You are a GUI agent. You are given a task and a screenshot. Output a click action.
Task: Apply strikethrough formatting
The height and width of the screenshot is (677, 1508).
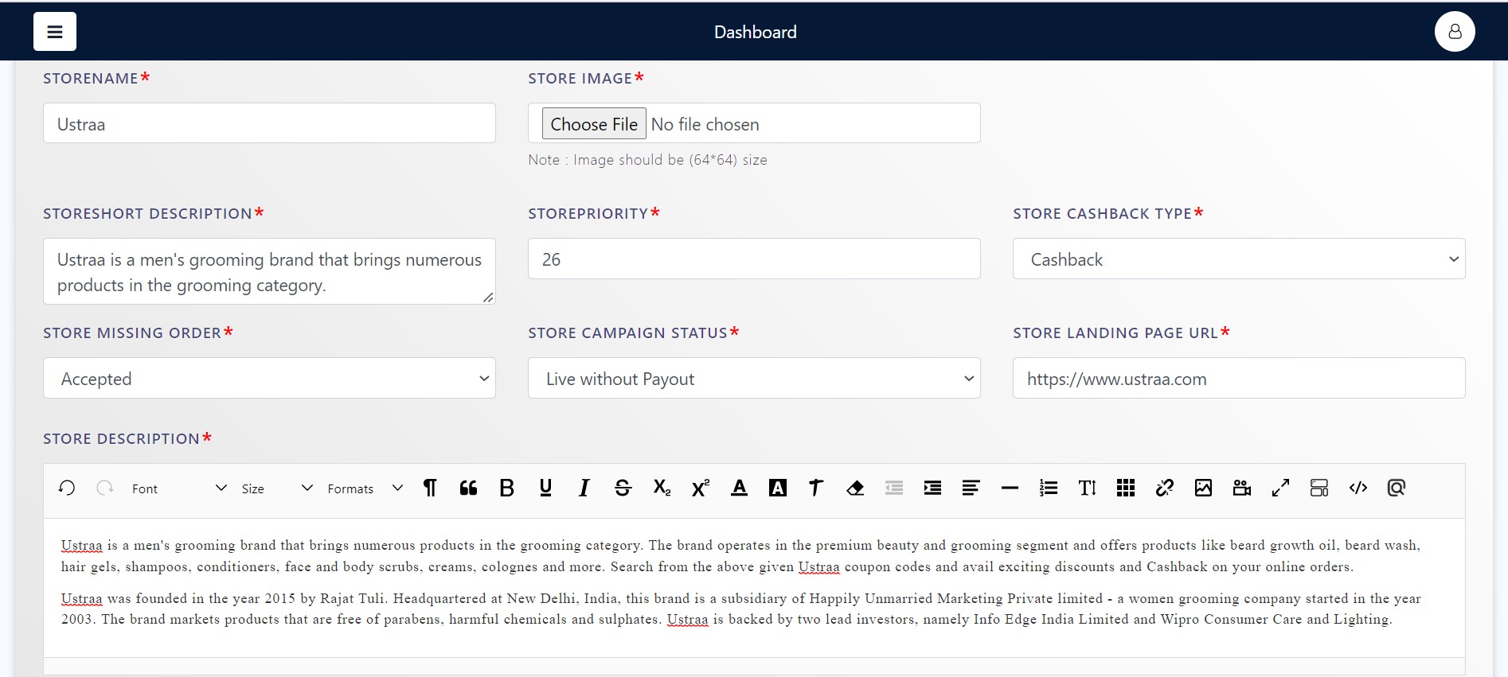click(623, 488)
